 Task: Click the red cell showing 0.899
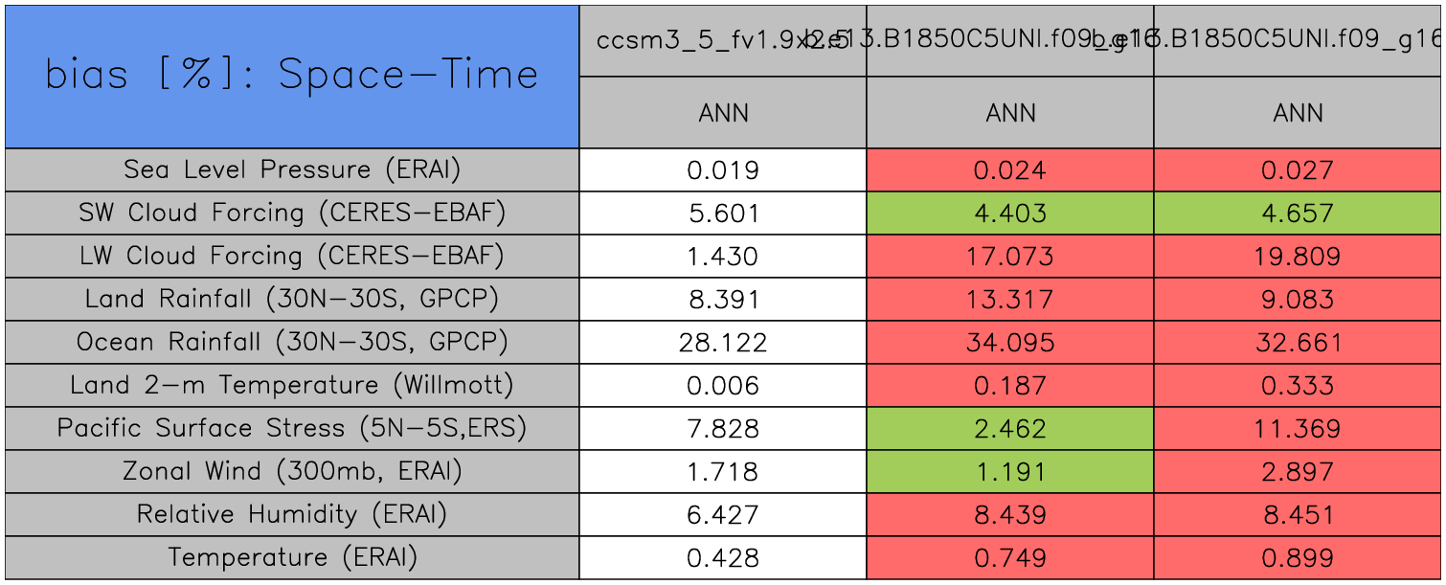(x=1298, y=558)
